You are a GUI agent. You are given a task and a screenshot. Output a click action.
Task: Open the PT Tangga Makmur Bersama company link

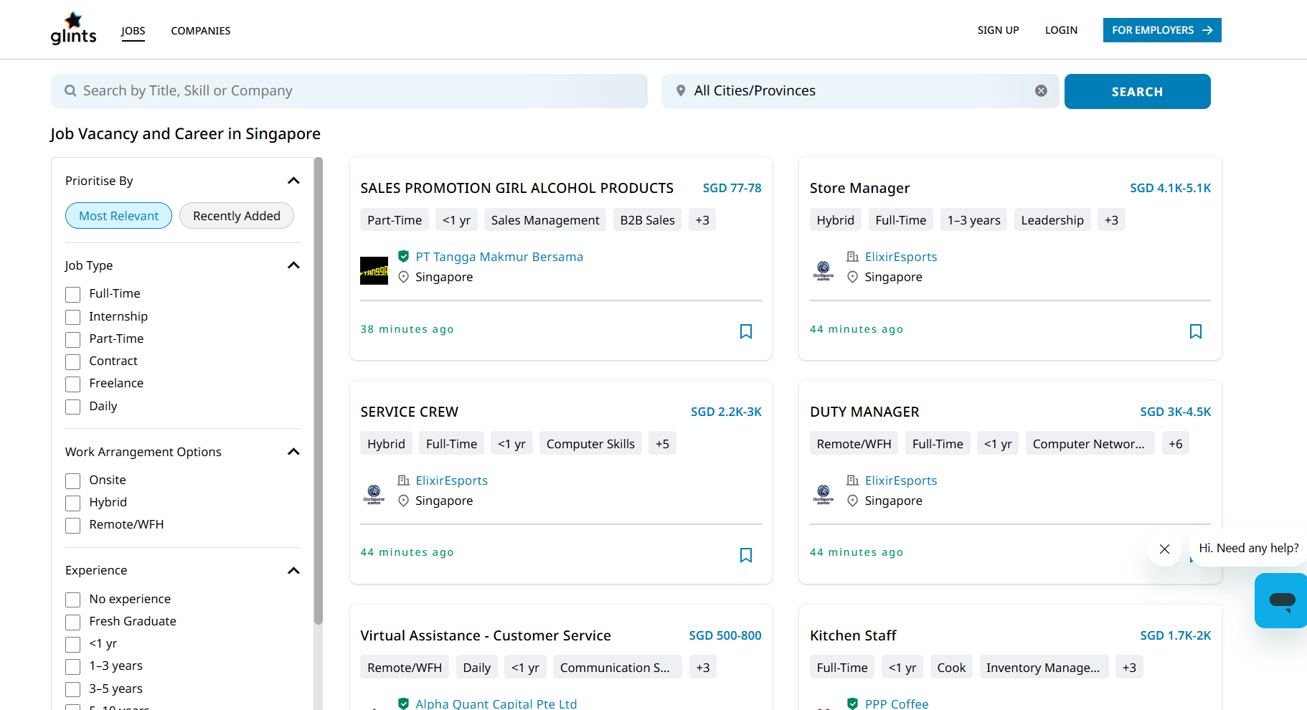(499, 257)
